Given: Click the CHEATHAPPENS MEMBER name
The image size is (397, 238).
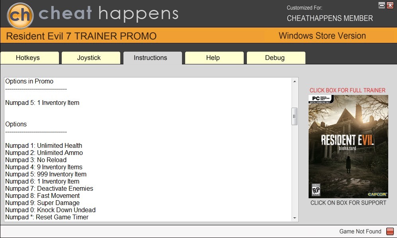Looking at the screenshot, I should pyautogui.click(x=330, y=18).
